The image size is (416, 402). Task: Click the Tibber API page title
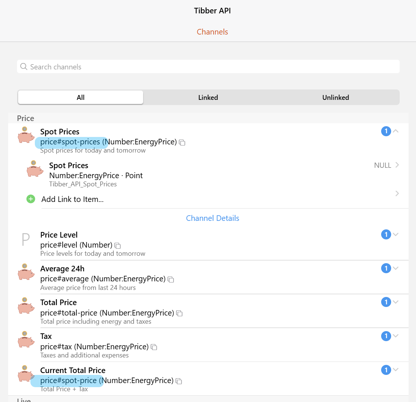coord(212,11)
